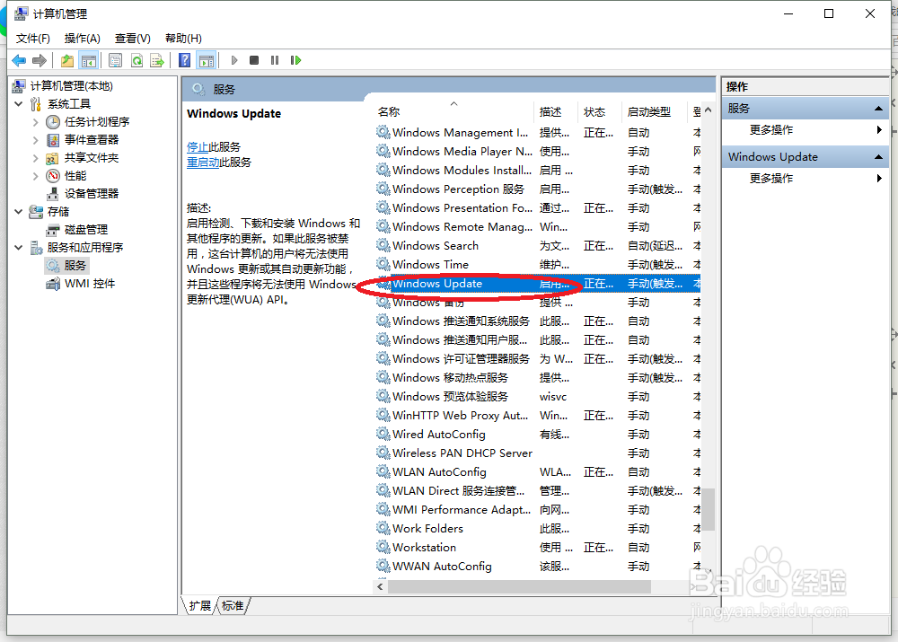This screenshot has height=642, width=898.
Task: Select the WMI 控件 node
Action: 90,284
